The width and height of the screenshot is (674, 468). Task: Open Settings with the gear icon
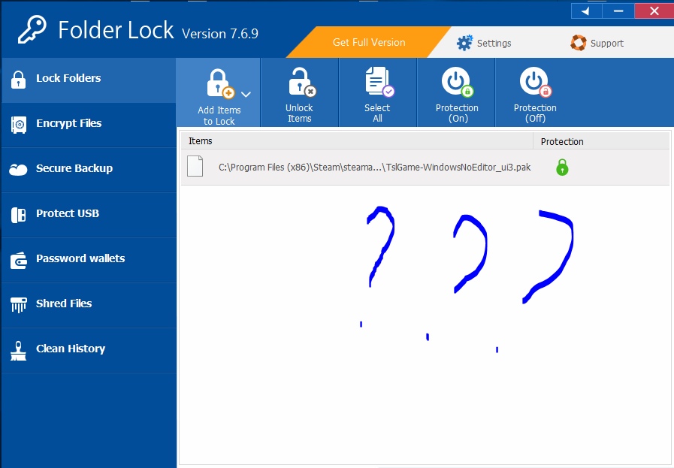(464, 43)
